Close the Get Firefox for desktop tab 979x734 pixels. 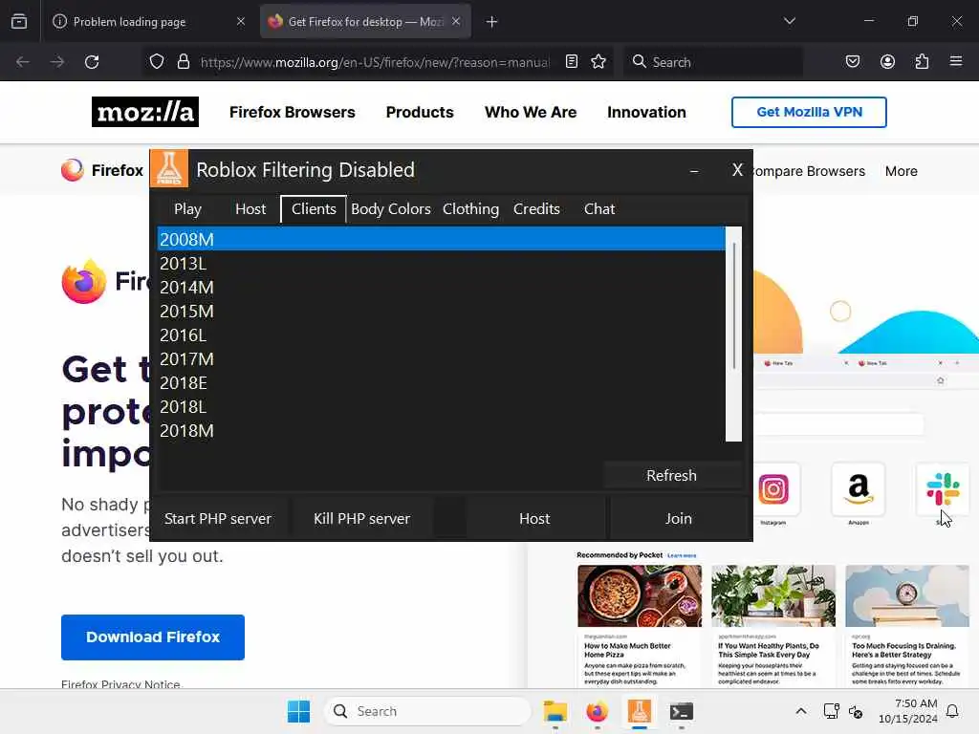[456, 22]
